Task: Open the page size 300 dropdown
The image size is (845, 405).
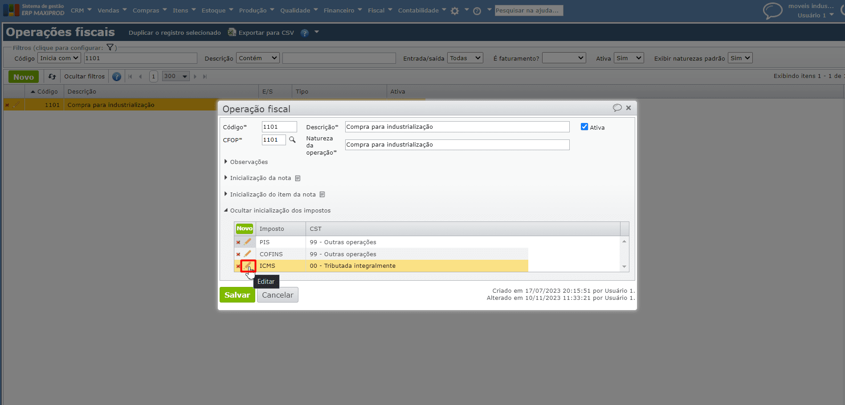Action: pos(176,76)
